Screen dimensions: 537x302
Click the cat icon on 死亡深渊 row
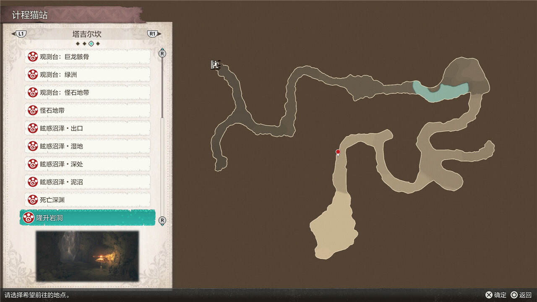[x=33, y=200]
